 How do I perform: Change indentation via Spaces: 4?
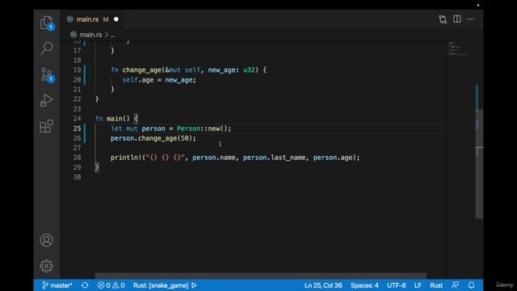[364, 285]
